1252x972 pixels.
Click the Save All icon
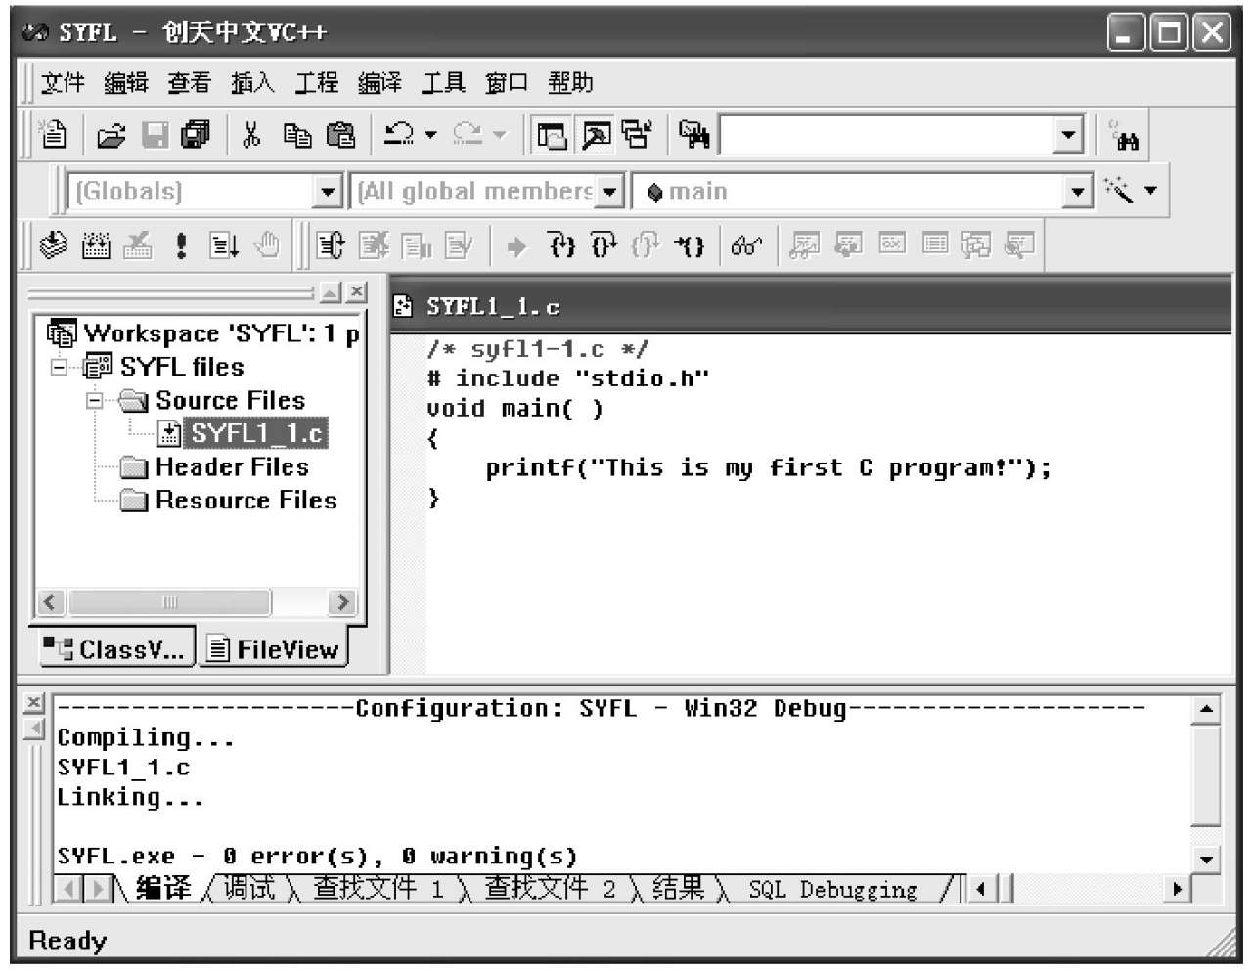[x=196, y=135]
